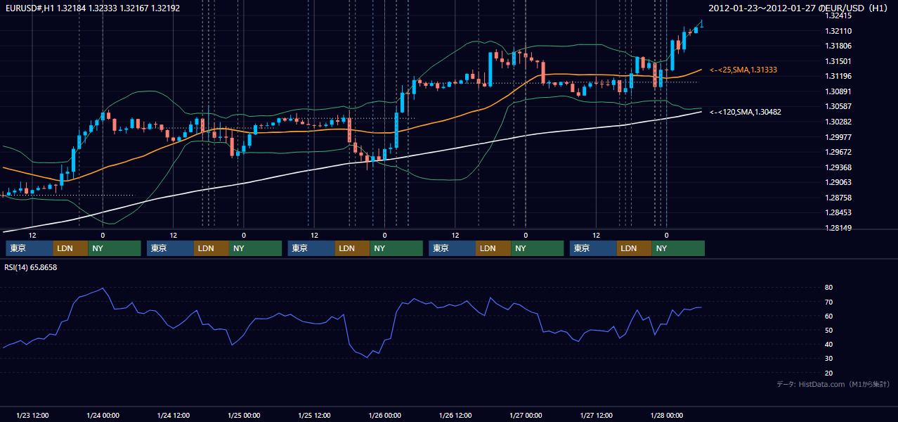
Task: Click price axis value 1.29672
Action: (x=838, y=152)
